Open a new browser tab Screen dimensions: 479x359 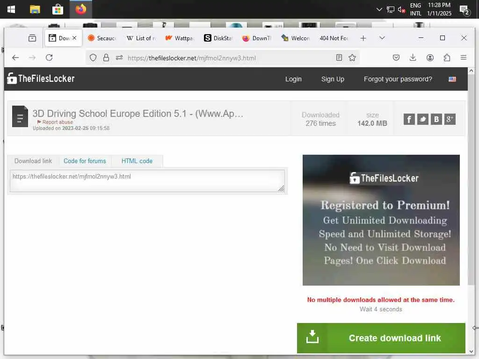click(363, 38)
